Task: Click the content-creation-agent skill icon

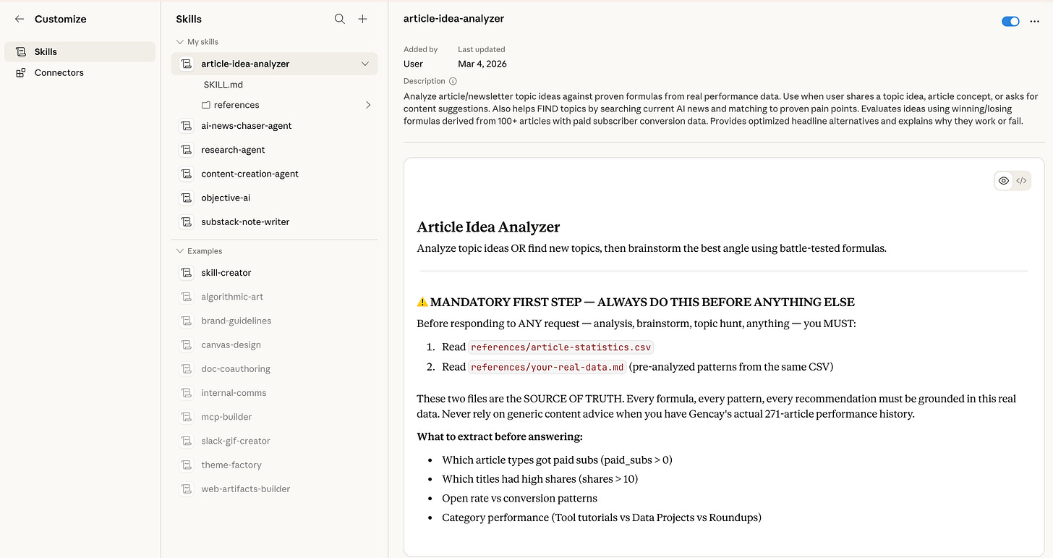Action: point(187,174)
